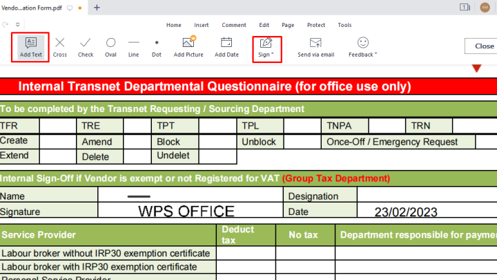Click No tax cell for broker with IRP30
The height and width of the screenshot is (280, 497).
(x=305, y=267)
